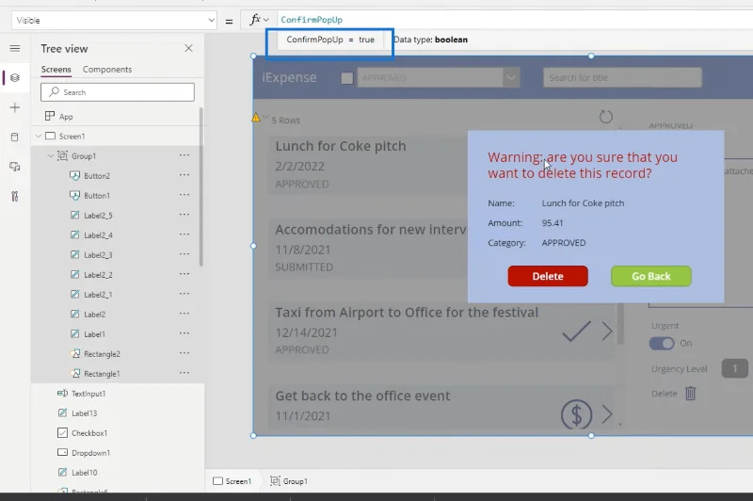Click the Search for title field

[622, 77]
